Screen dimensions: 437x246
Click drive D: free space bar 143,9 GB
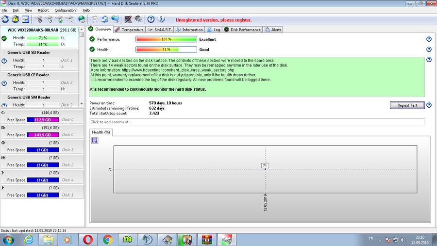[x=43, y=135]
